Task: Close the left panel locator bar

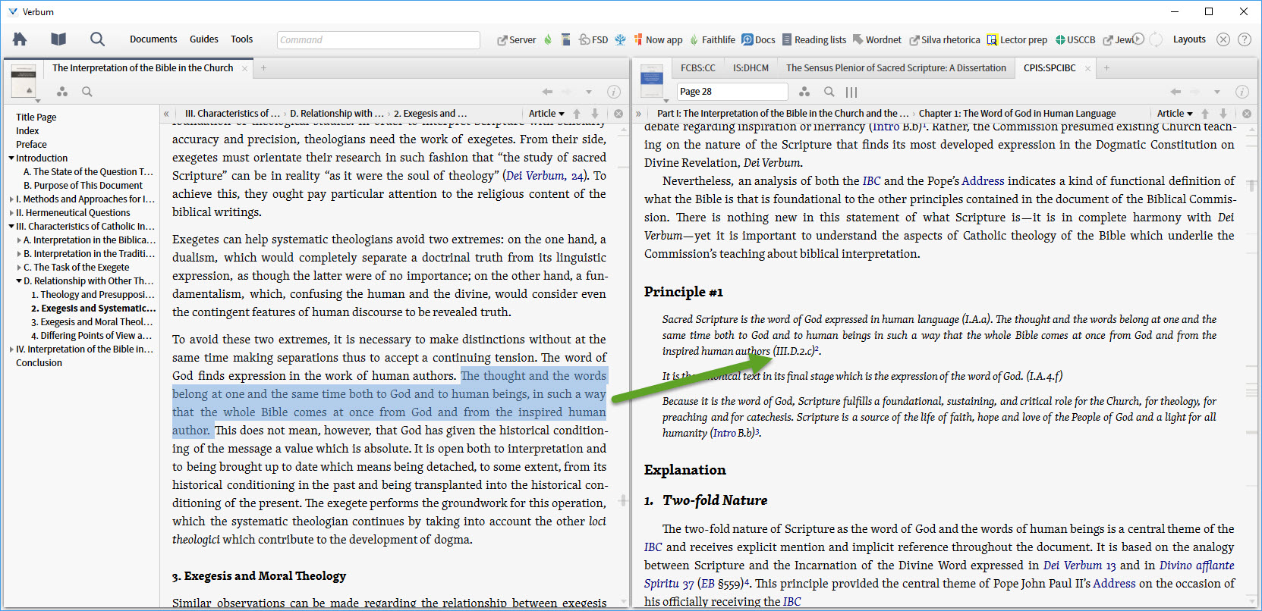Action: pos(618,114)
